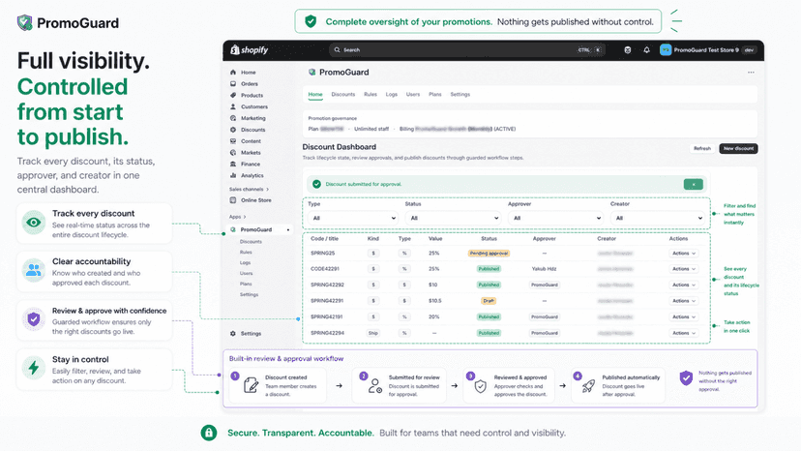Open the Status filter dropdown
801x451 pixels.
click(453, 218)
